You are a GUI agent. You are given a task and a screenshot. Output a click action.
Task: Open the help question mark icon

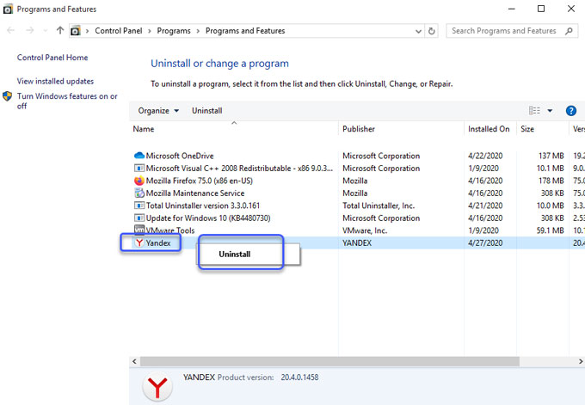tap(571, 111)
